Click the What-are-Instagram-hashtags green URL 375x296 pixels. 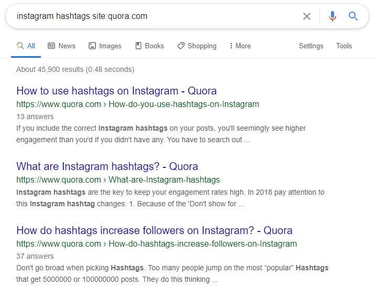point(164,179)
